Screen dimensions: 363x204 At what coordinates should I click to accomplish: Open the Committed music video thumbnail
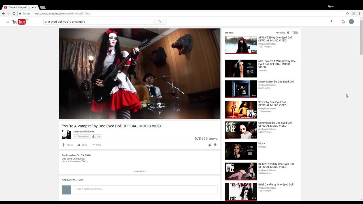[241, 130]
